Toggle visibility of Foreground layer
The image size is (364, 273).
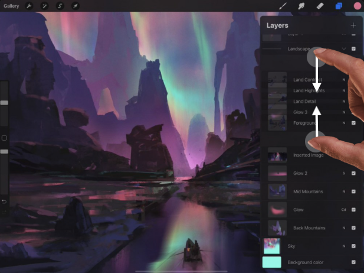pyautogui.click(x=353, y=123)
